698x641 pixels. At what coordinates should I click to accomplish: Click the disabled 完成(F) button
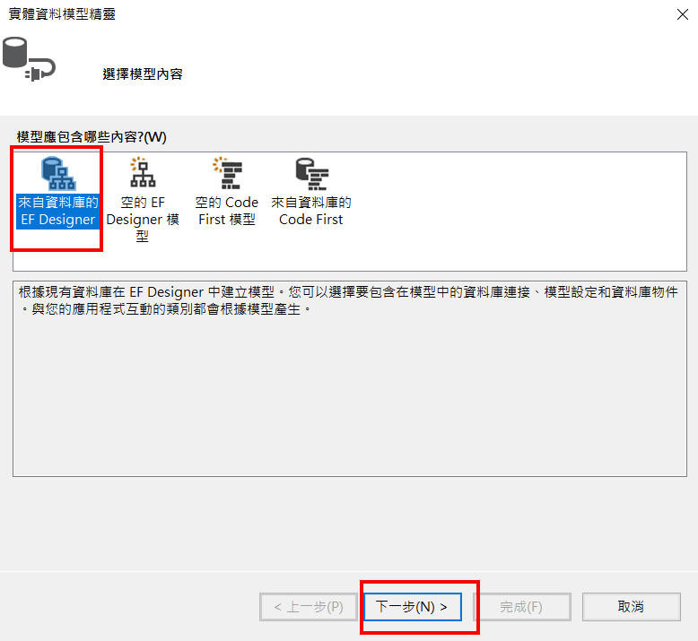(521, 607)
